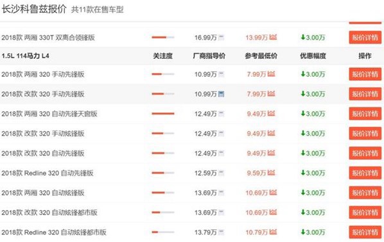Click the 1.5L 114马力 L4 group header
The width and height of the screenshot is (384, 242).
[25, 56]
